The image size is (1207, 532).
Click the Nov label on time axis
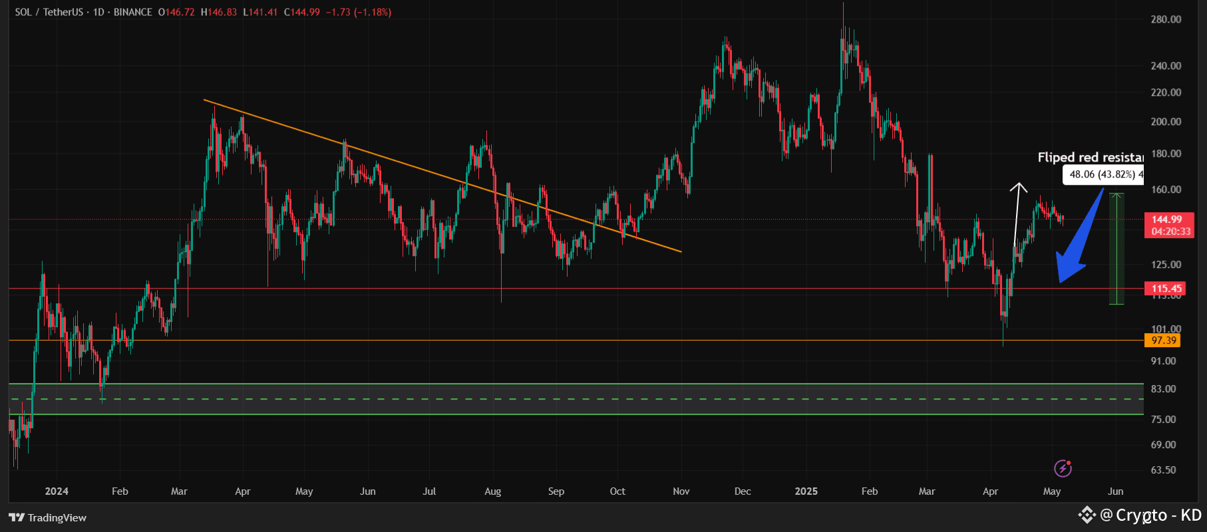pos(681,491)
